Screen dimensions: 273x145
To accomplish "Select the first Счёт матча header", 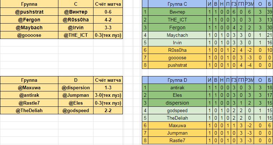I will click(x=108, y=4).
